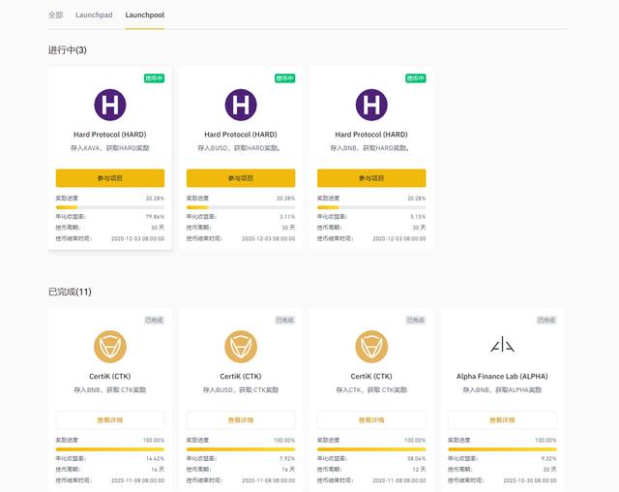Click title Hard Protocol (HARD) on BUSD card

pyautogui.click(x=241, y=135)
